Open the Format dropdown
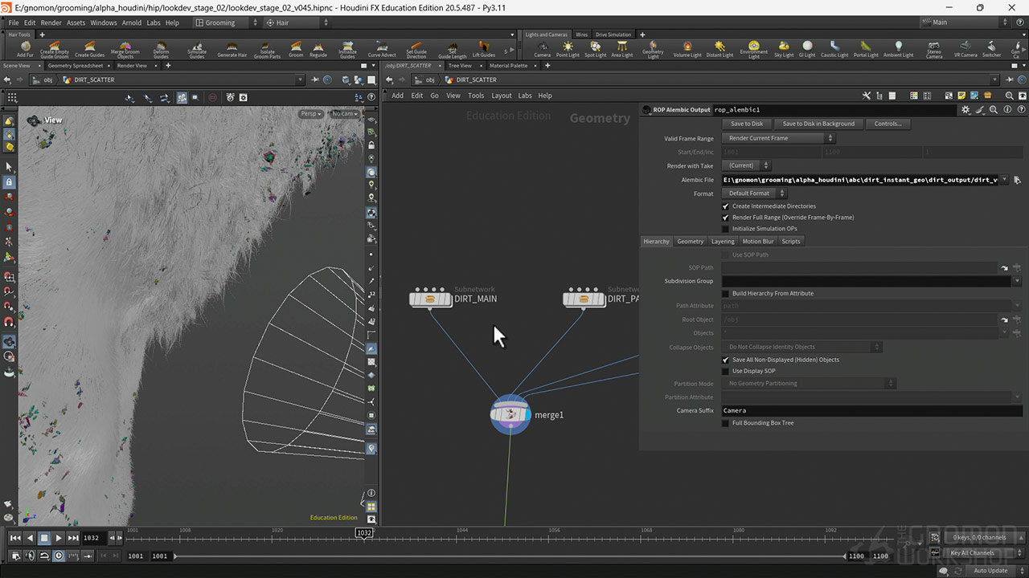The width and height of the screenshot is (1029, 578). point(753,193)
